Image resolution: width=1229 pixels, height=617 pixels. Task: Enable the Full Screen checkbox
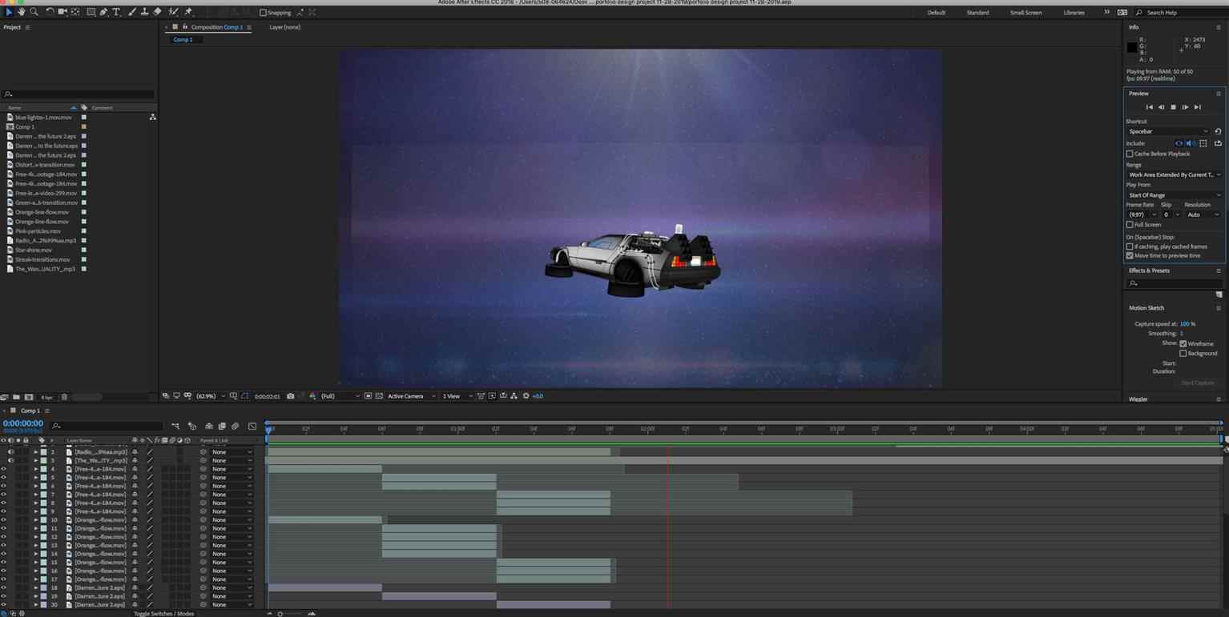click(1130, 225)
